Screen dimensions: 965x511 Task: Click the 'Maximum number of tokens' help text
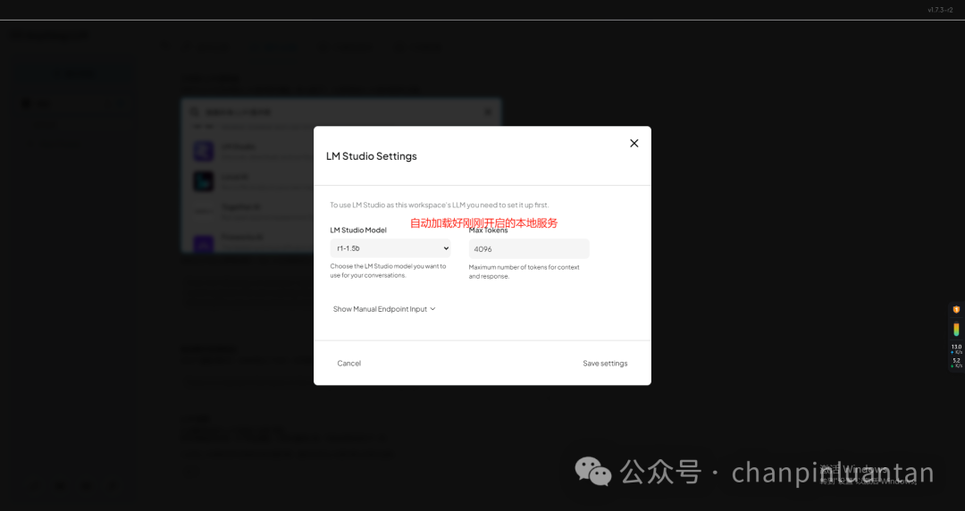[x=524, y=272]
